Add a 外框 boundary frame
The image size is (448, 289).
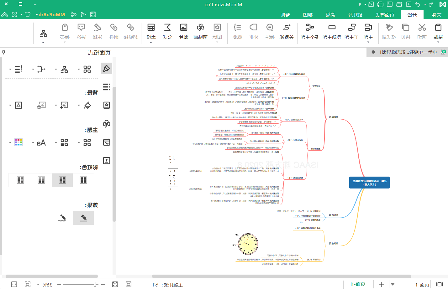tap(253, 32)
